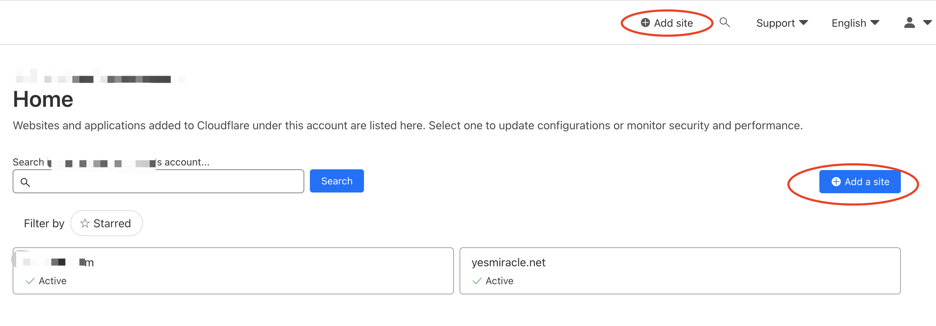Click the green checkmark in first site card
Image resolution: width=936 pixels, height=326 pixels.
[30, 281]
